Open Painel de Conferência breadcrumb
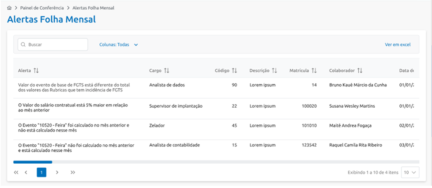The width and height of the screenshot is (432, 188). 42,8
